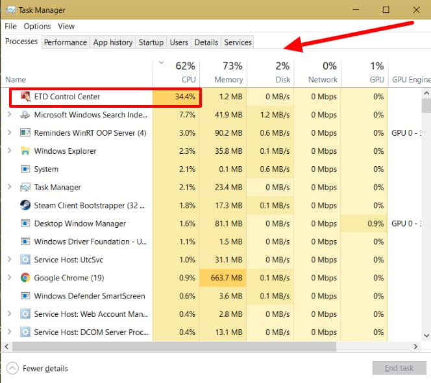Click the vertical scrollbar up arrow

(426, 93)
